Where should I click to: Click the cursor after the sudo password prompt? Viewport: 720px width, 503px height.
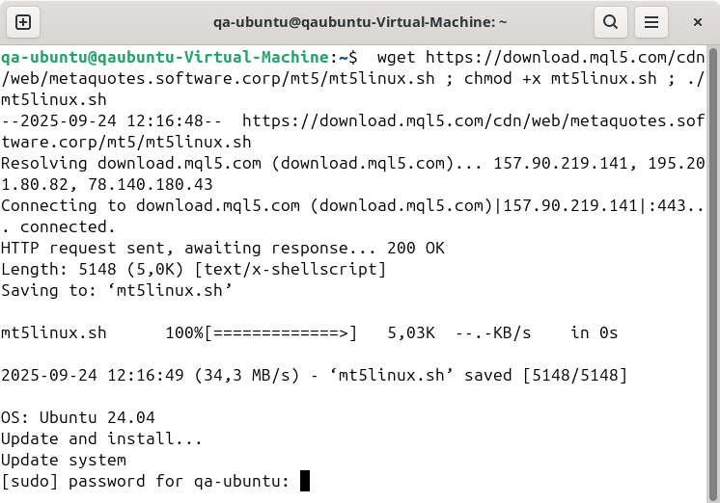305,481
